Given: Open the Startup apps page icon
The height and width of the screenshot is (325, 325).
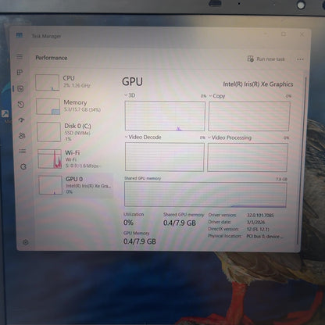Looking at the screenshot, I should [21, 120].
